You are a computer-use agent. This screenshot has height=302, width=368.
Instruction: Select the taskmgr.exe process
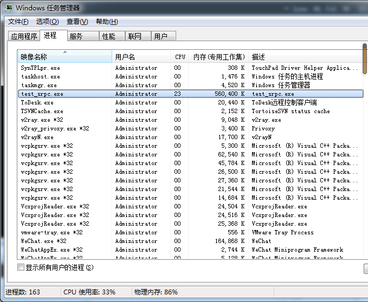(x=190, y=86)
